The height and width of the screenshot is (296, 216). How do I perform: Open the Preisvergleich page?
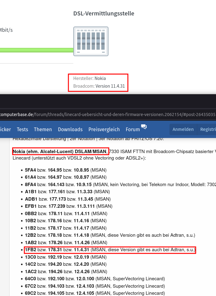tap(104, 130)
